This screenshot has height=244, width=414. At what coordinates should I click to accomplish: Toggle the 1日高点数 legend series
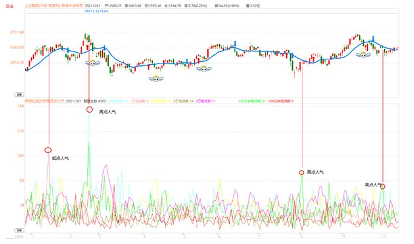click(119, 101)
